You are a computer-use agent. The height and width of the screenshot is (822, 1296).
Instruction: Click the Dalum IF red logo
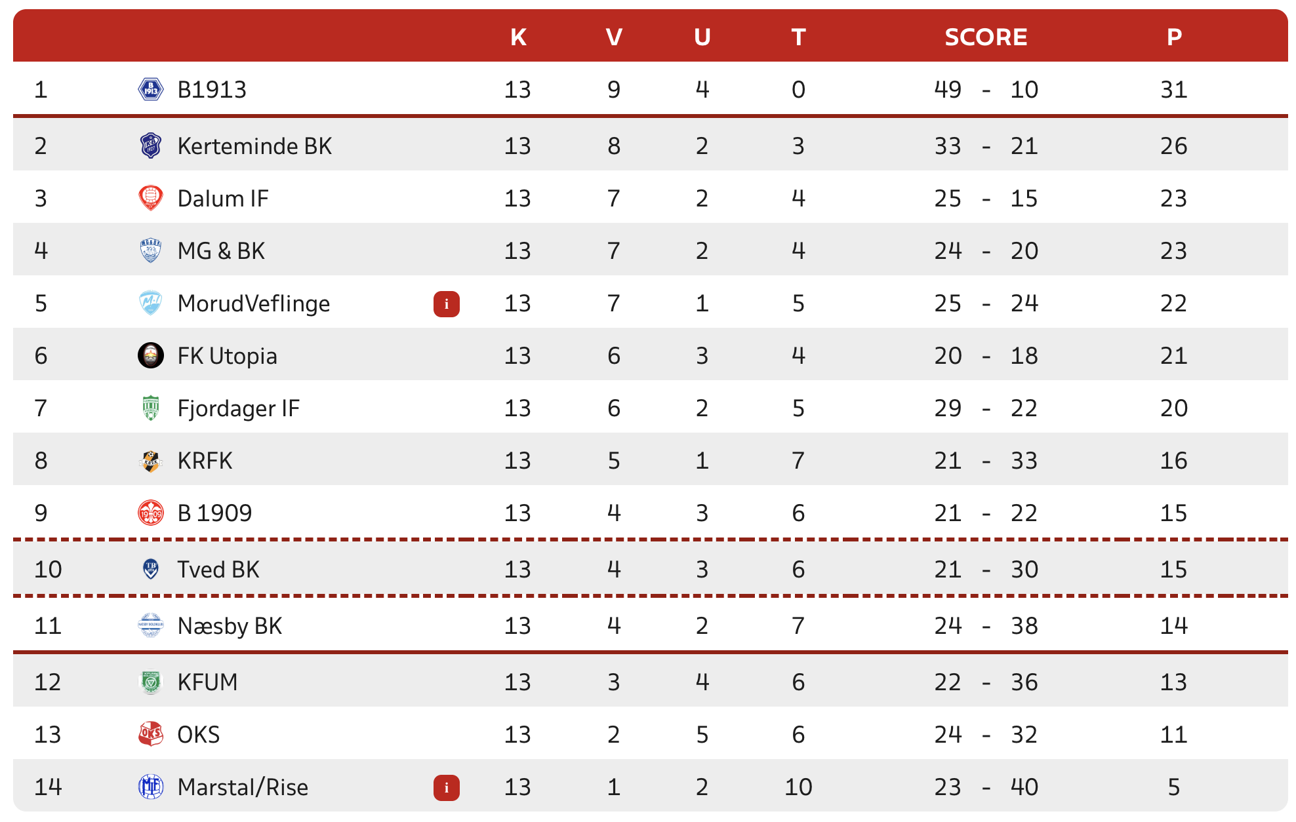(150, 198)
